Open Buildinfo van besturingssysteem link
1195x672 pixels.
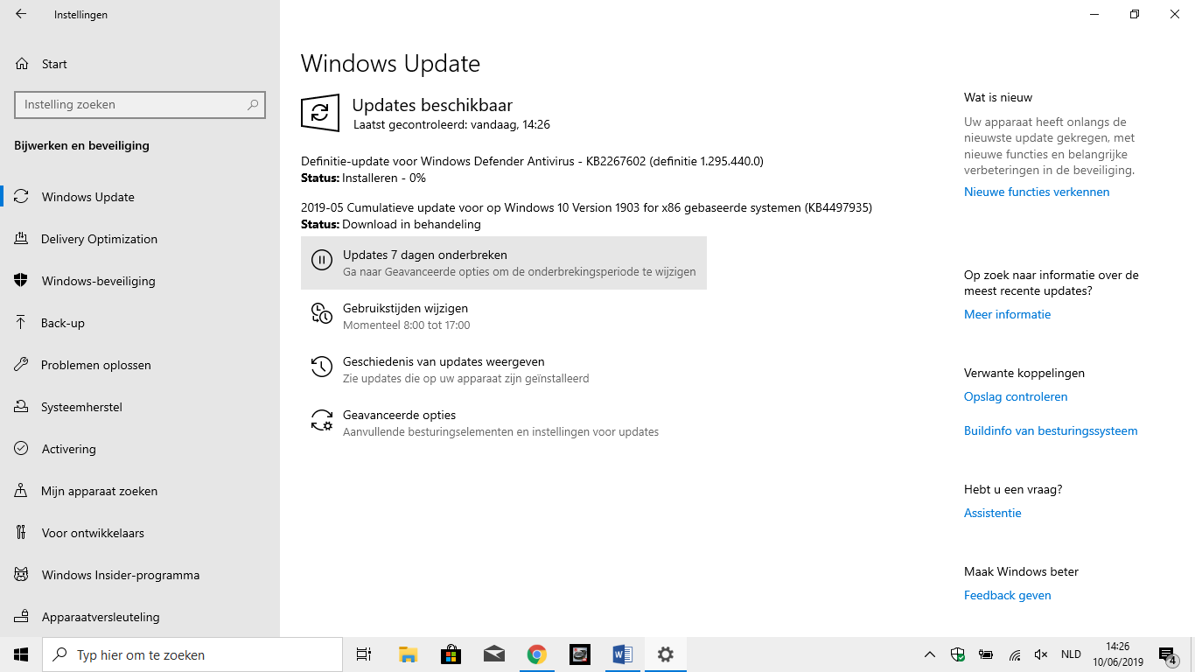click(1051, 430)
